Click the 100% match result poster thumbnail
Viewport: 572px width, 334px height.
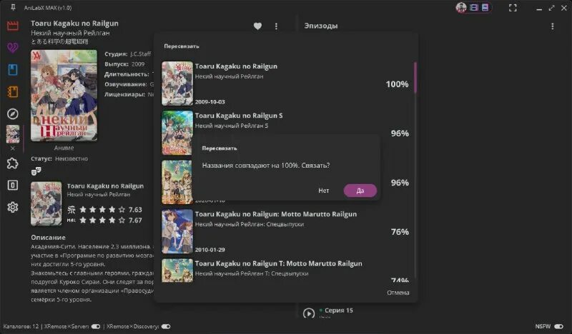[x=177, y=83]
